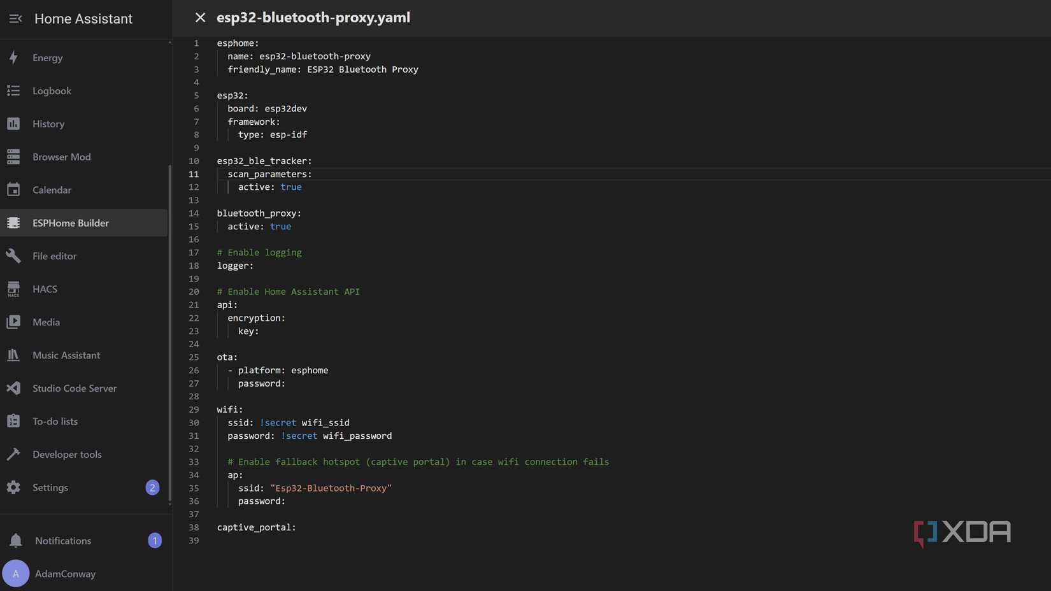
Task: Place cursor on the scan_parameters line
Action: click(x=269, y=174)
